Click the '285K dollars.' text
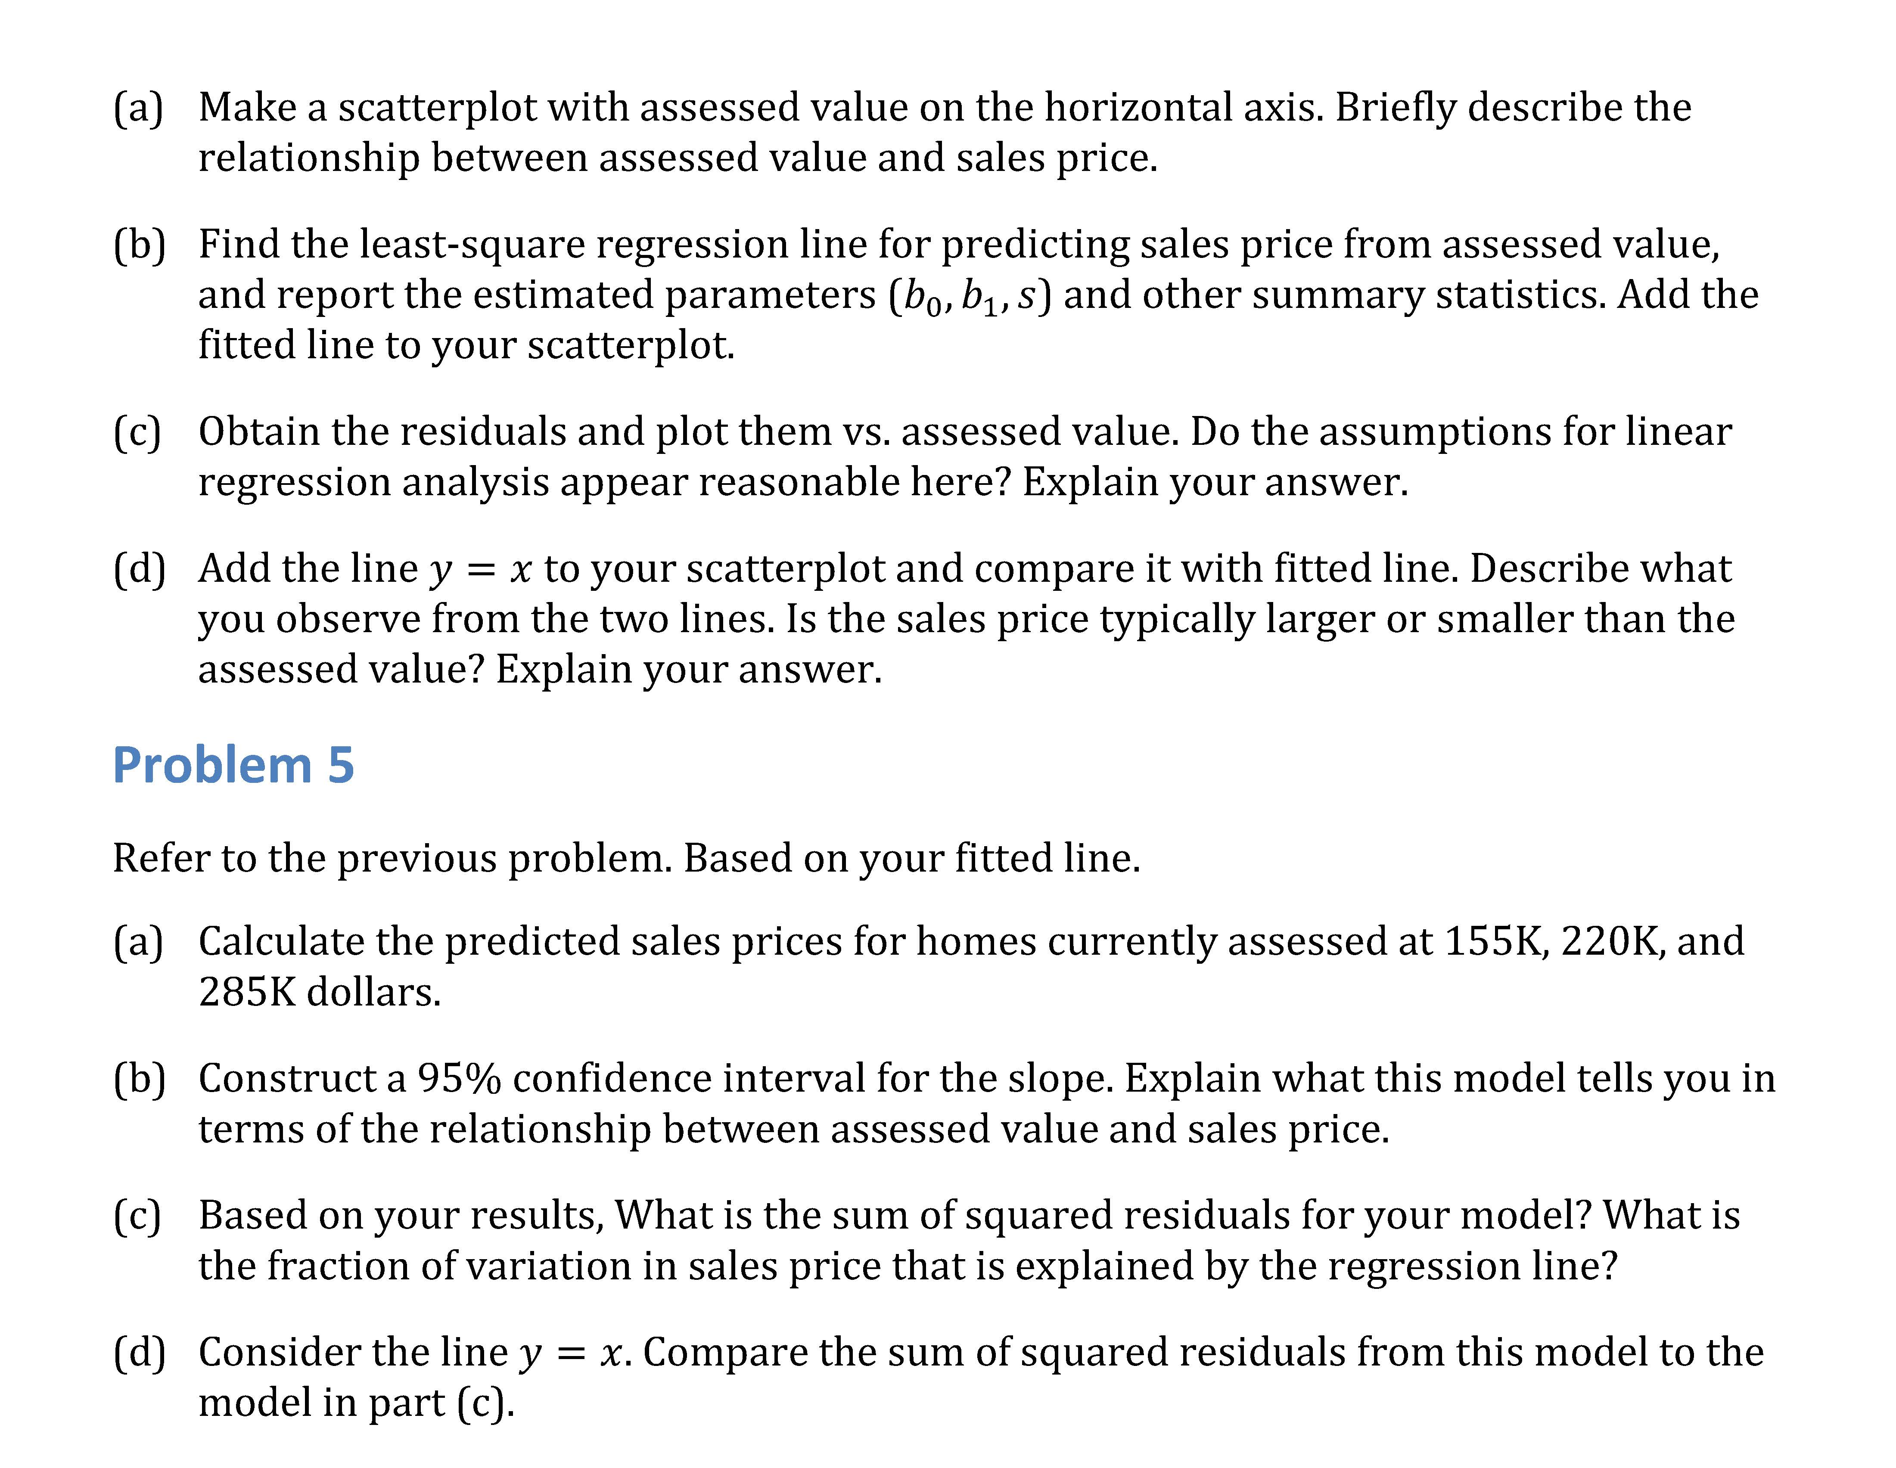 tap(320, 992)
